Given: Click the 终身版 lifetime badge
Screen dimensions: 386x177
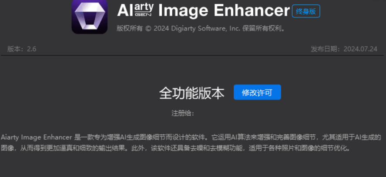Looking at the screenshot, I should pos(306,11).
